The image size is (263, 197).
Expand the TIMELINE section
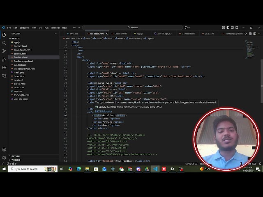click(x=15, y=160)
